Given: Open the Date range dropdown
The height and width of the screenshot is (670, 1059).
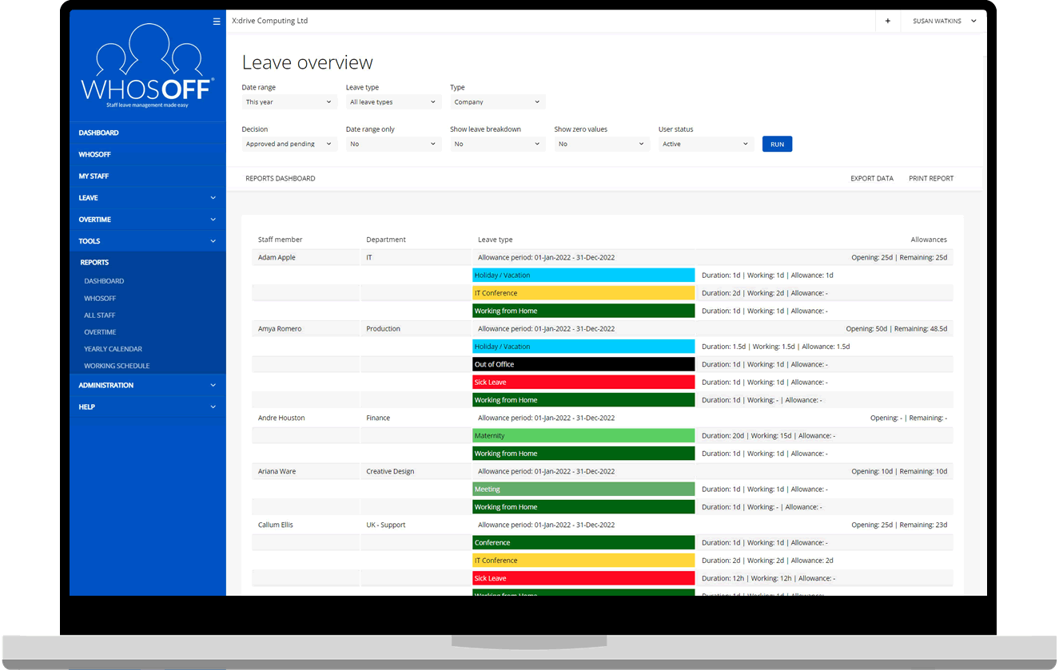Looking at the screenshot, I should pos(289,102).
